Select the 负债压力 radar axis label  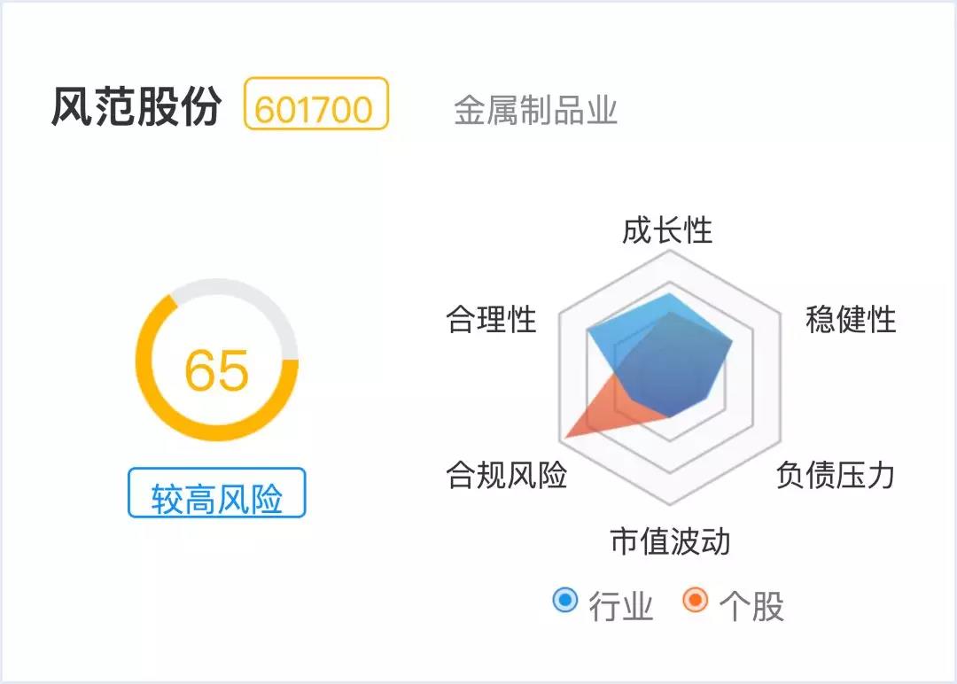[x=835, y=475]
